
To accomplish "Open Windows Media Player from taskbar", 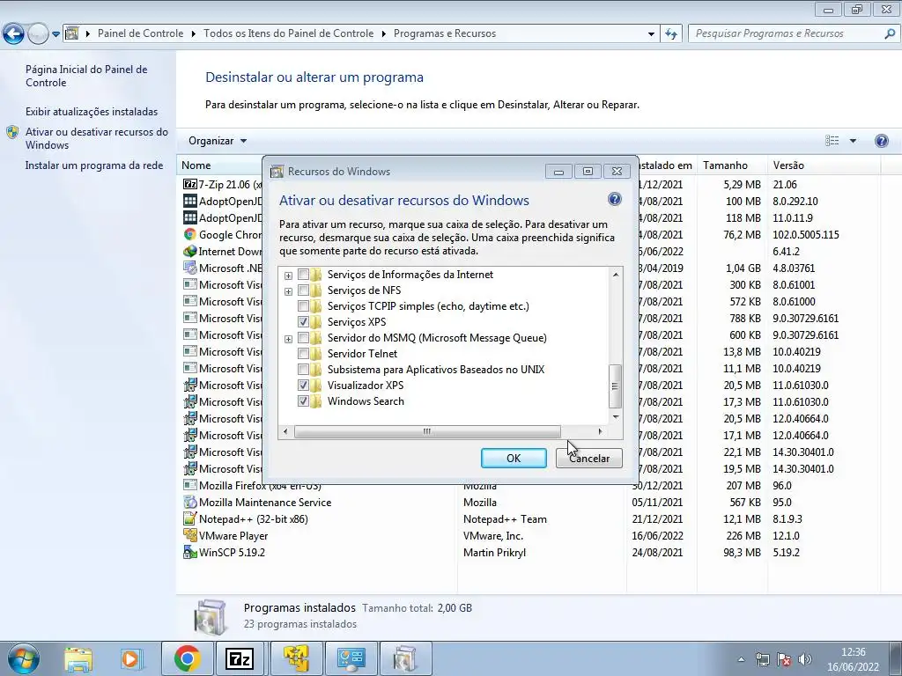I will 130,659.
